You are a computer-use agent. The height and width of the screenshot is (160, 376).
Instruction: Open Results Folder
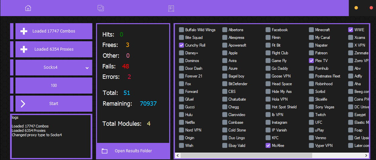pos(133,151)
